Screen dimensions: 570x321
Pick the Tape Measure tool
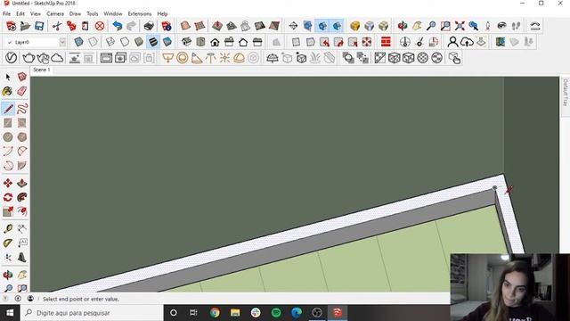click(x=8, y=228)
